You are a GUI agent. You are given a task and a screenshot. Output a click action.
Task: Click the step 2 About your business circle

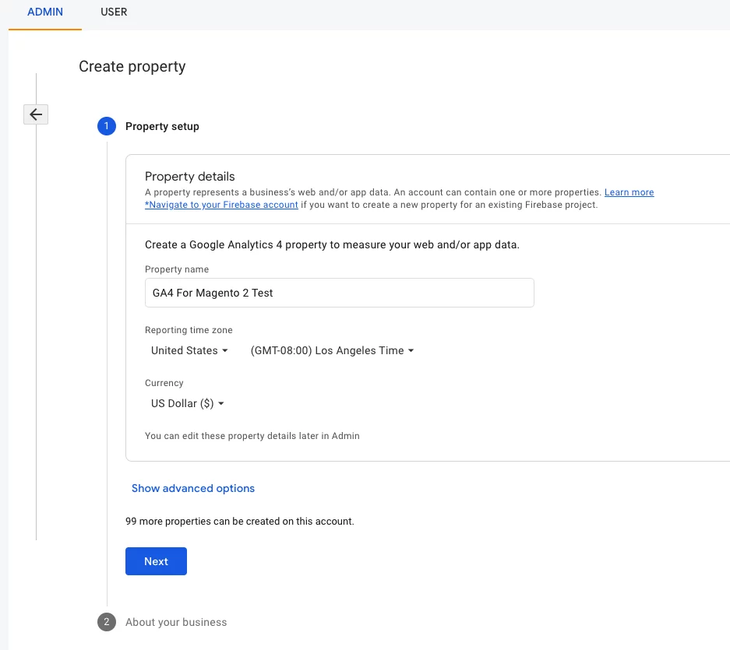click(x=106, y=622)
